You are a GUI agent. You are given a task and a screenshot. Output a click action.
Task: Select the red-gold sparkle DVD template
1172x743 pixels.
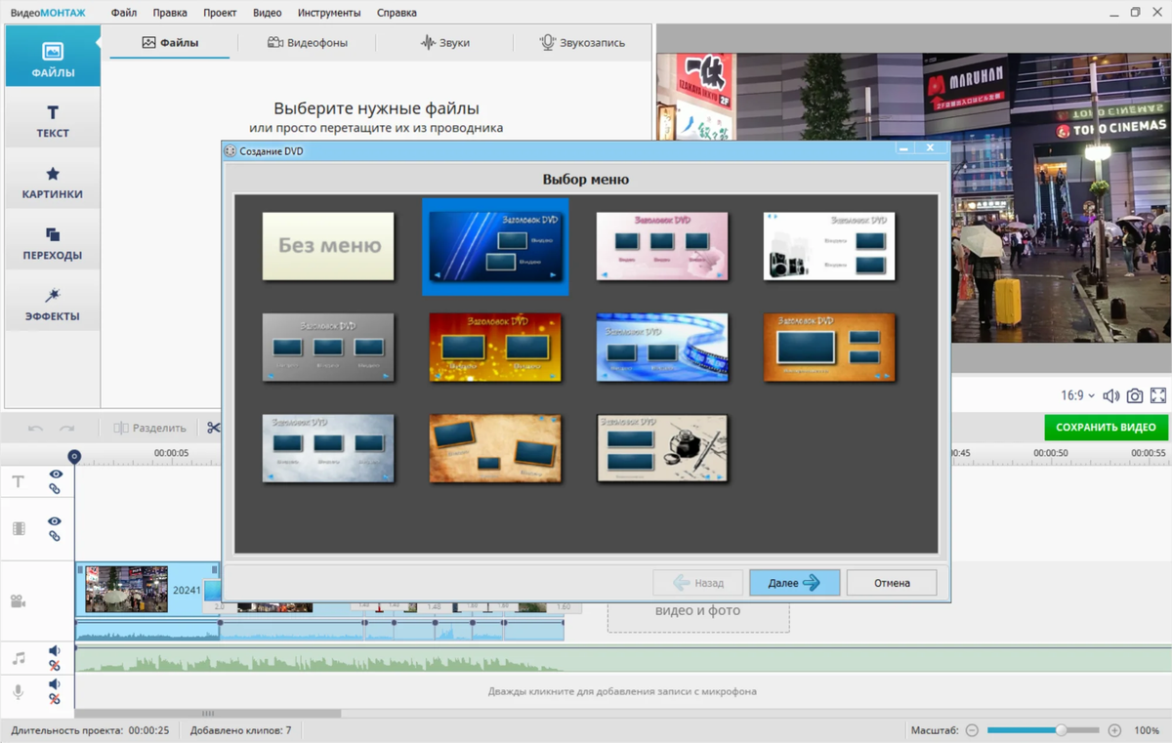[x=495, y=348]
